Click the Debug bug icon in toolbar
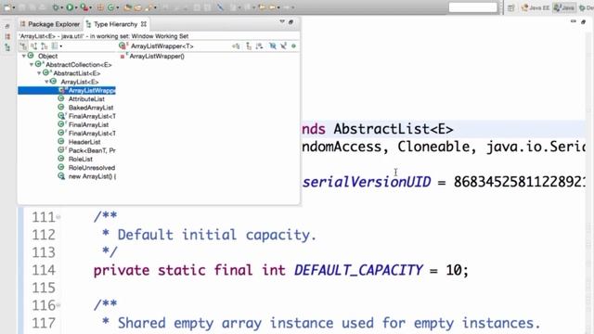 56,7
